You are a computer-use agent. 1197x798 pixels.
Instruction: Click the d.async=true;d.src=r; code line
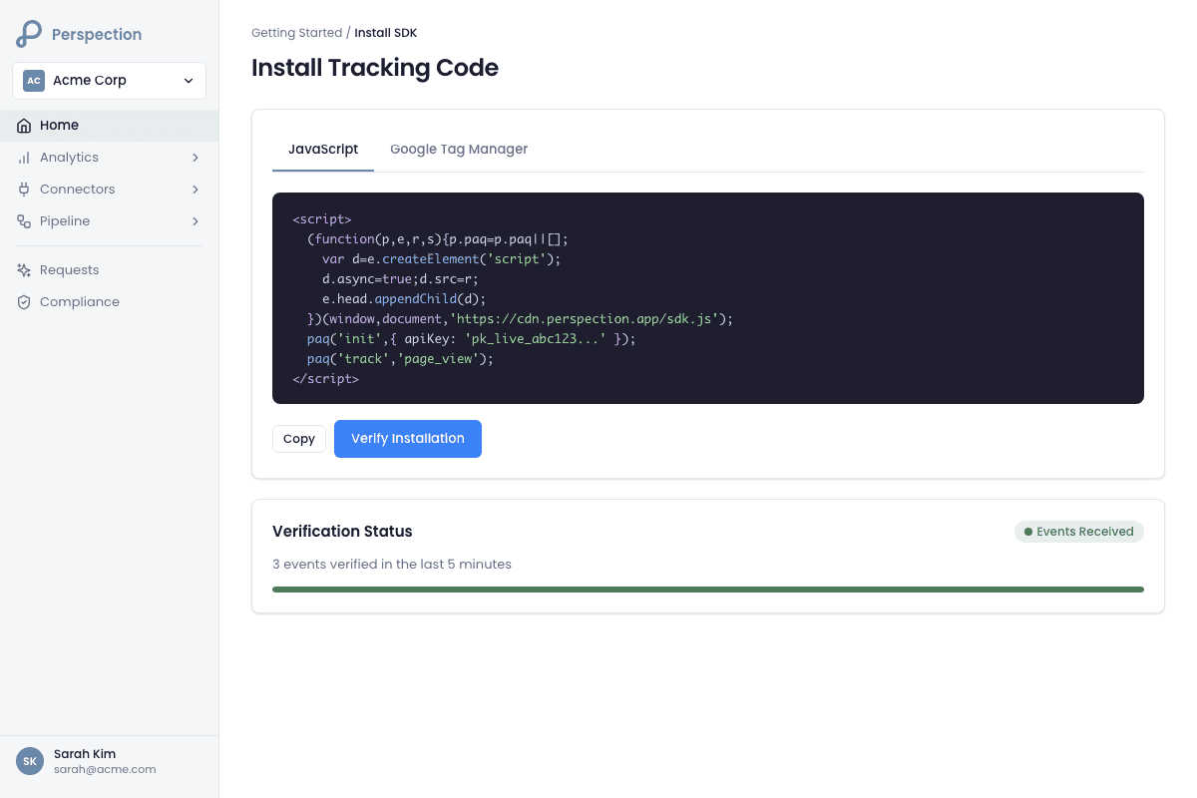click(x=401, y=279)
